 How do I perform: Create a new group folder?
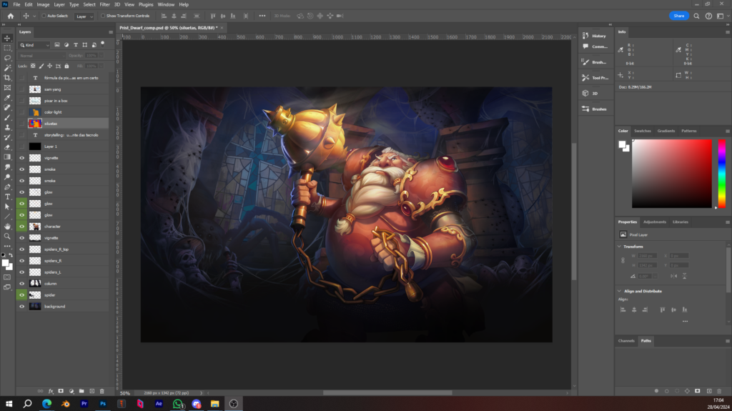pyautogui.click(x=81, y=392)
